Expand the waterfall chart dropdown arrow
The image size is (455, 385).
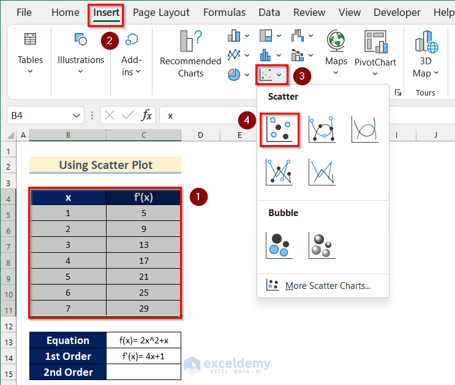tap(310, 36)
